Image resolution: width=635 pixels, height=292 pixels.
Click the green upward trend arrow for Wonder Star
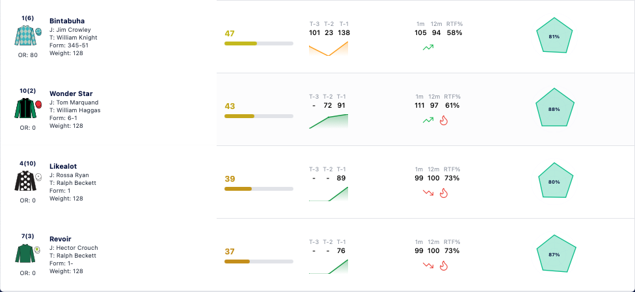tap(428, 120)
